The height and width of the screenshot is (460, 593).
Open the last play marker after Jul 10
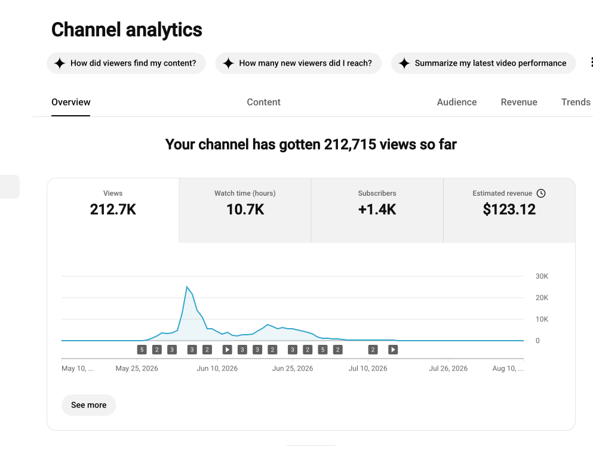point(393,350)
